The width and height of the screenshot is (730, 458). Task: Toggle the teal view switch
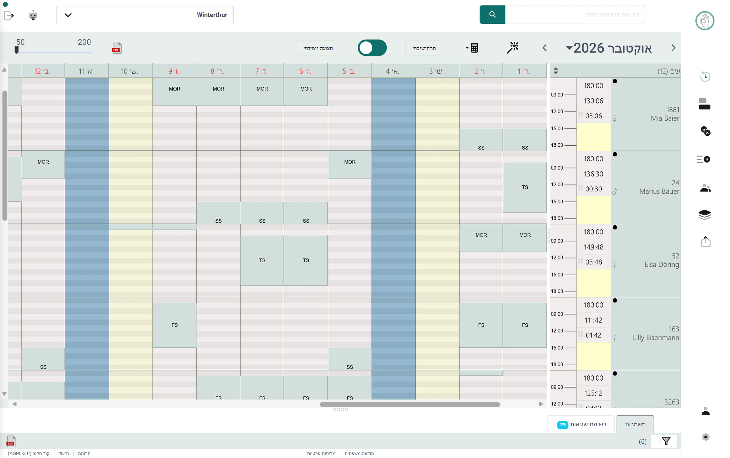(x=372, y=48)
